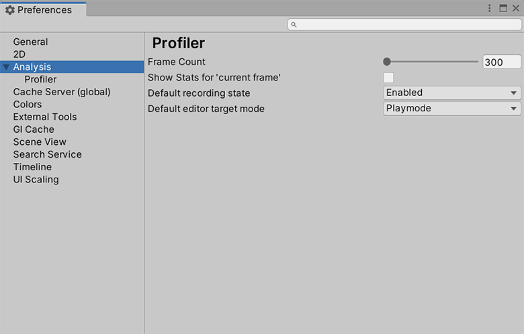This screenshot has width=524, height=334.
Task: Open the Default recording state dropdown
Action: point(452,93)
